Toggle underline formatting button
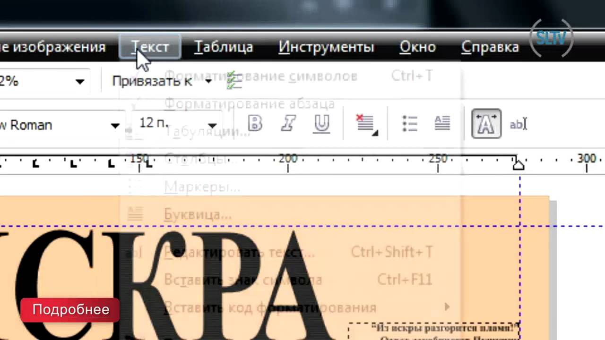The width and height of the screenshot is (605, 340). (x=321, y=124)
